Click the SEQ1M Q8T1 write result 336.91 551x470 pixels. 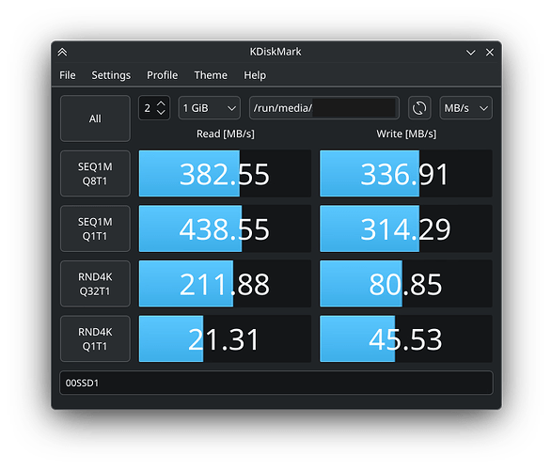pyautogui.click(x=406, y=174)
